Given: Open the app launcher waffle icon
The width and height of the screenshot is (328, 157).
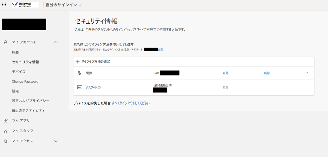Looking at the screenshot, I should pos(4,5).
